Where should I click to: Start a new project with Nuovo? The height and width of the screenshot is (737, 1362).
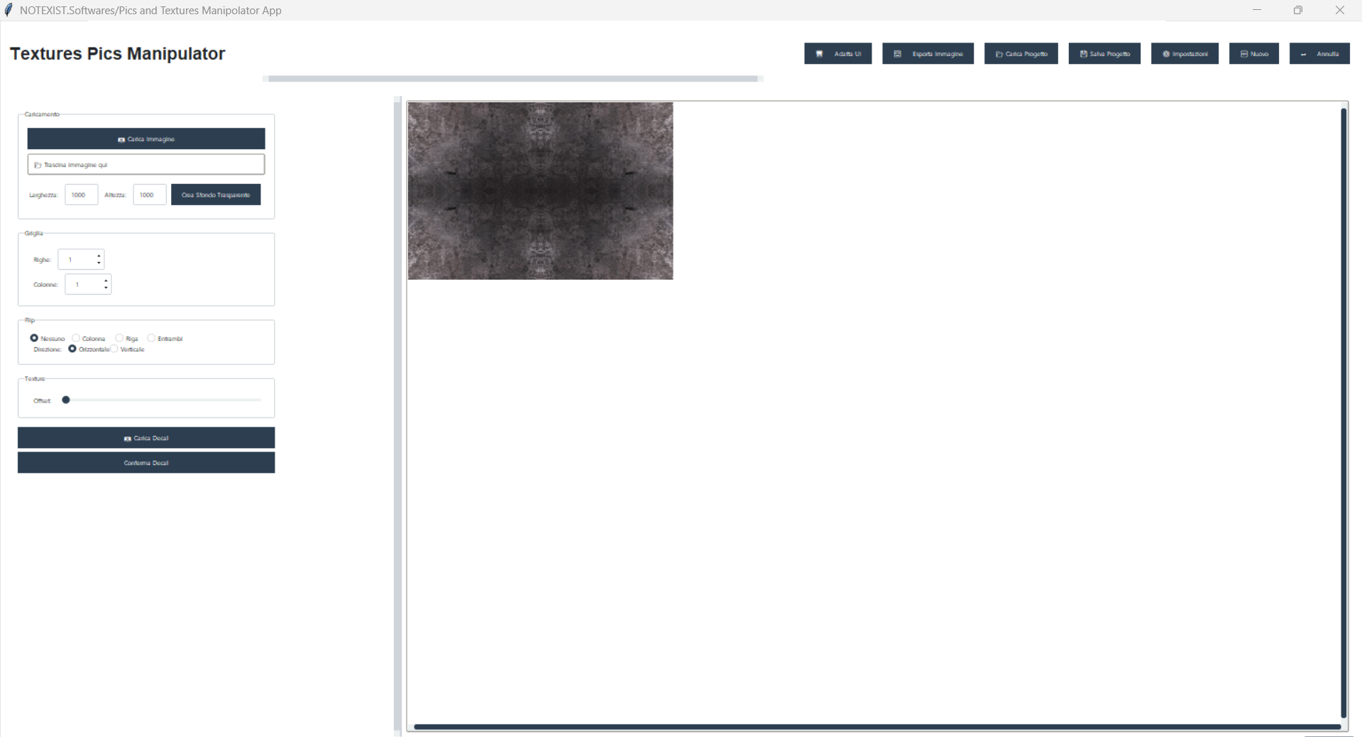1254,54
